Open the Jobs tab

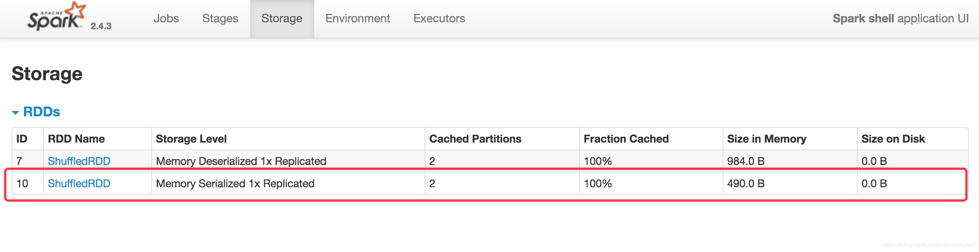(x=166, y=18)
